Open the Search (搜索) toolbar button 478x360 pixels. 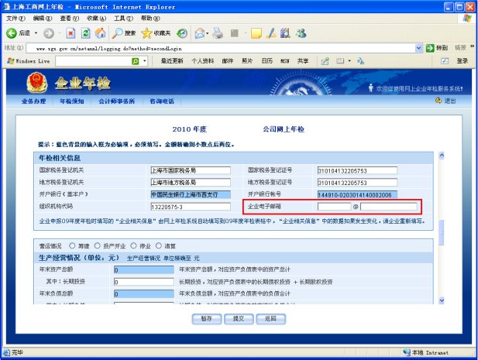click(124, 33)
